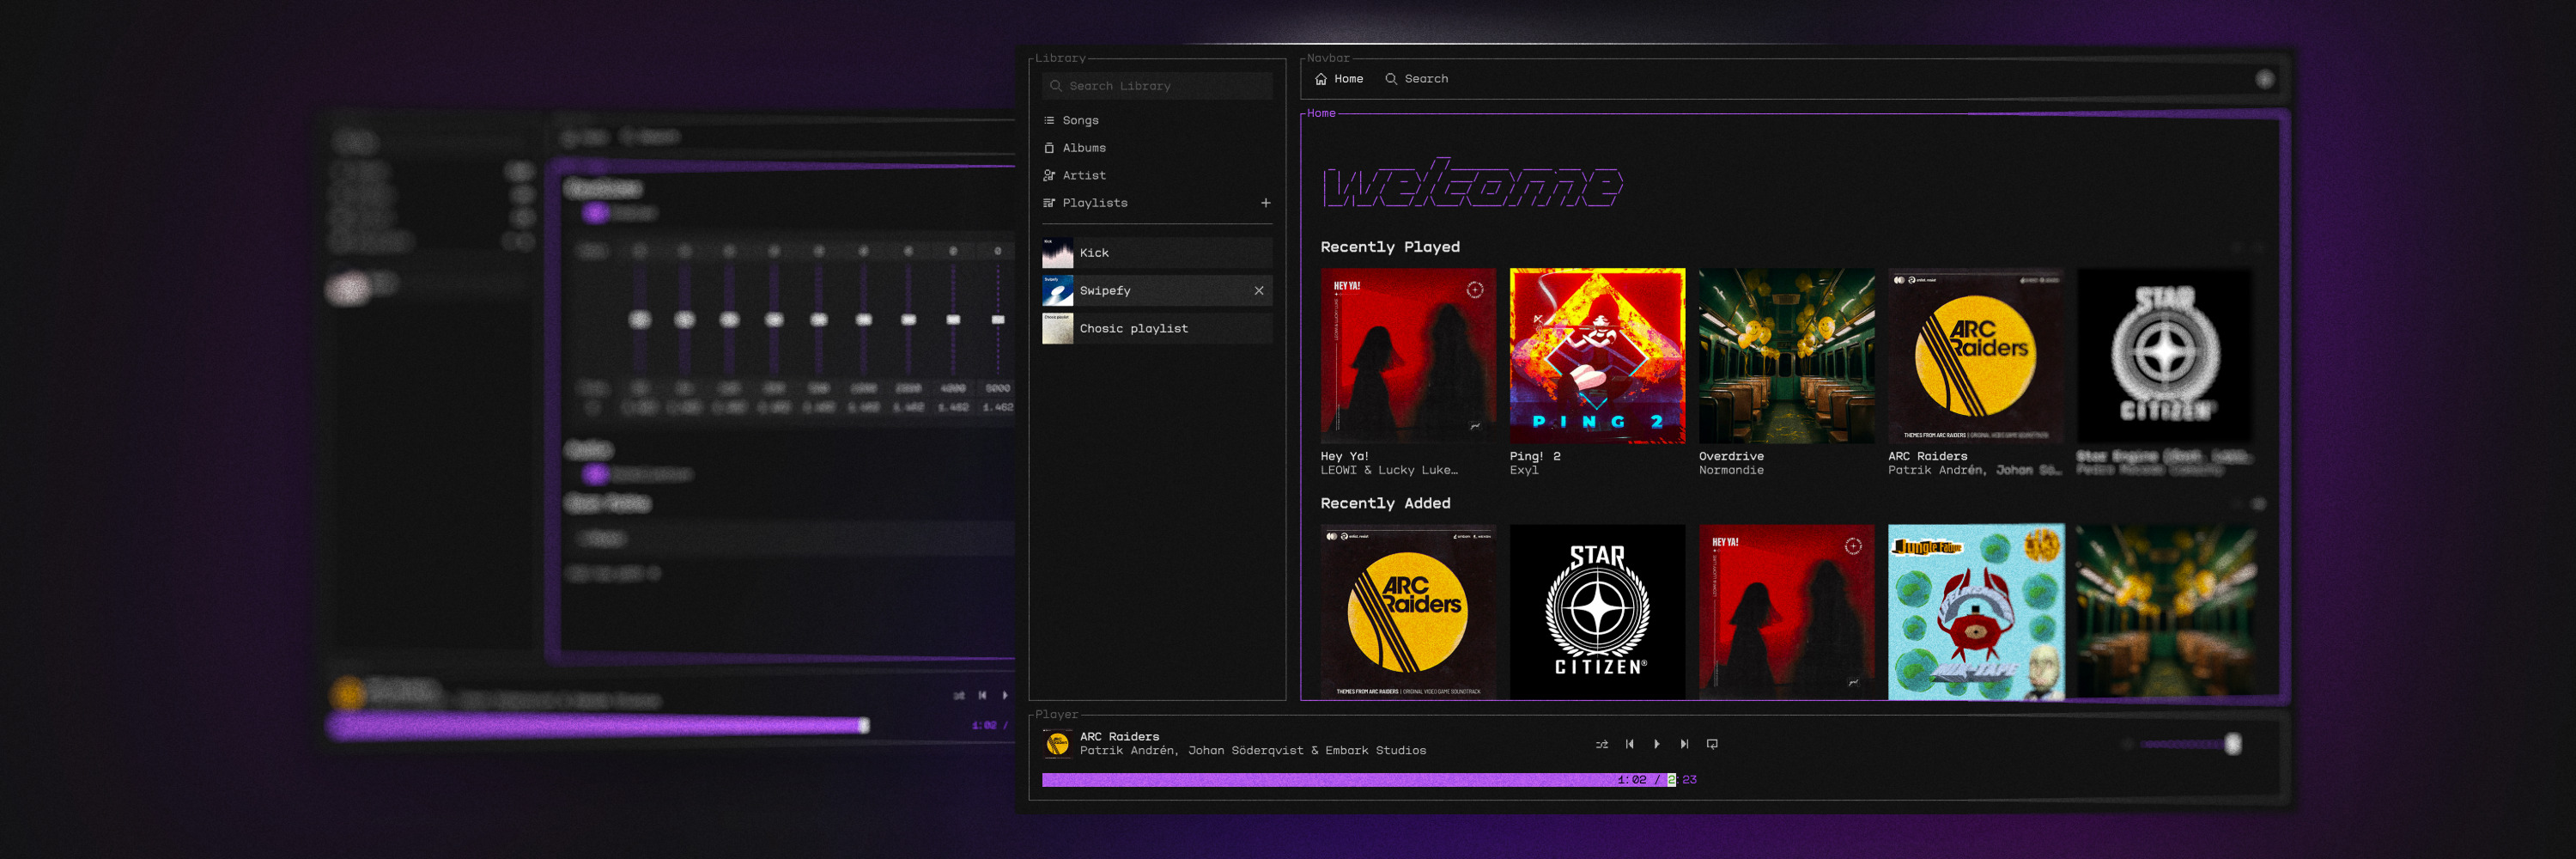The image size is (2576, 859).
Task: Click the Home icon in the navbar
Action: (1321, 79)
